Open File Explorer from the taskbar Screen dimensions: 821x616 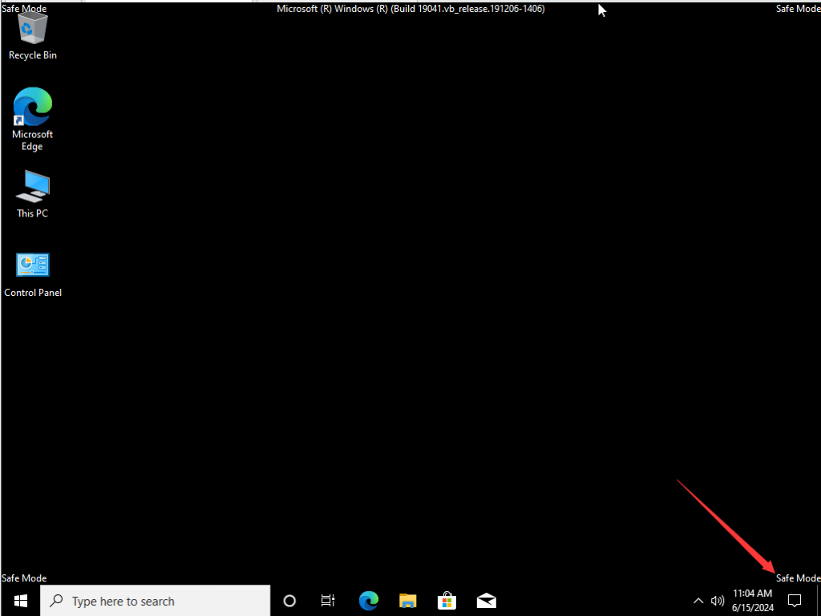408,601
